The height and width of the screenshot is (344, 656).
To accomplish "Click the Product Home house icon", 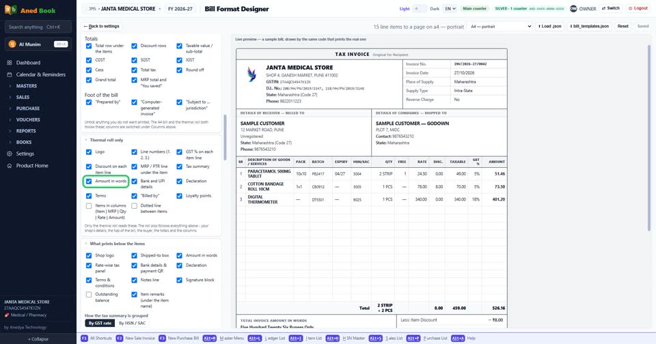I will pos(9,166).
